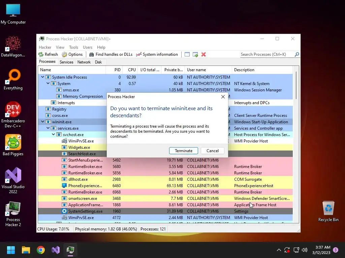Open the Recycle Bin
The width and height of the screenshot is (345, 258).
pos(328,212)
